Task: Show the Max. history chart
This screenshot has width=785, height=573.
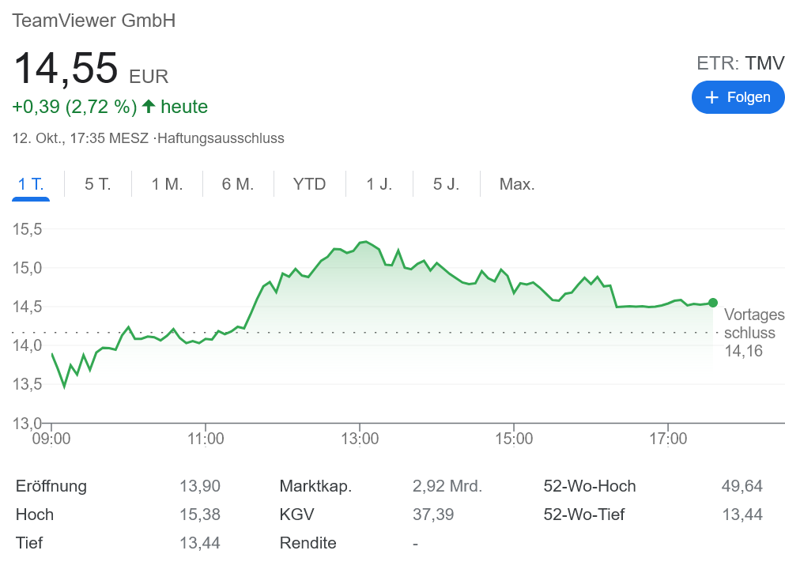Action: 517,184
